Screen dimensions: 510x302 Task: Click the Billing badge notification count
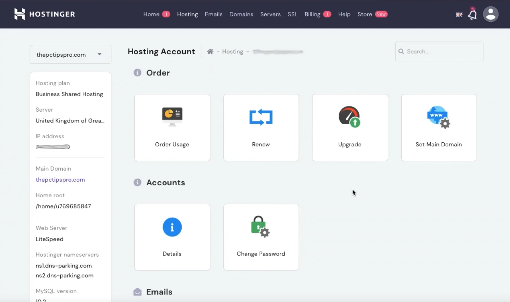[x=327, y=14]
